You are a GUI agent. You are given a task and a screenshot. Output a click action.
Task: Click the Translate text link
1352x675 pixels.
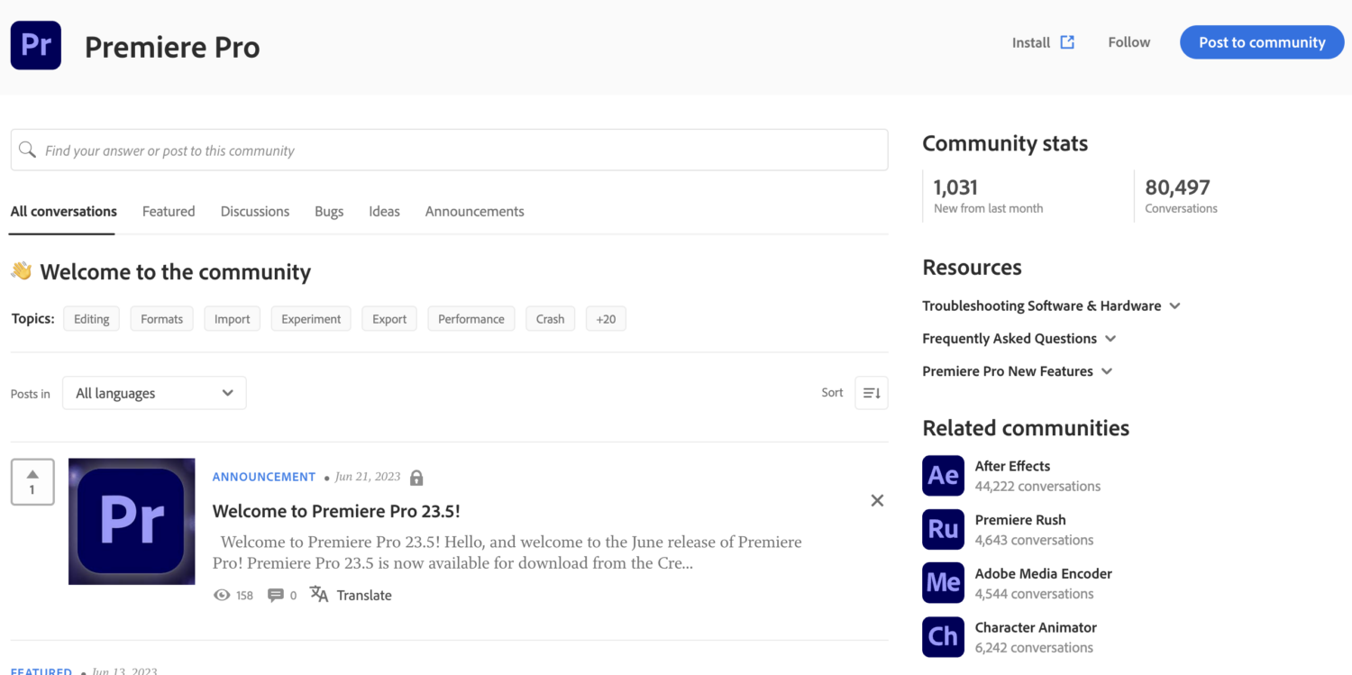coord(364,595)
